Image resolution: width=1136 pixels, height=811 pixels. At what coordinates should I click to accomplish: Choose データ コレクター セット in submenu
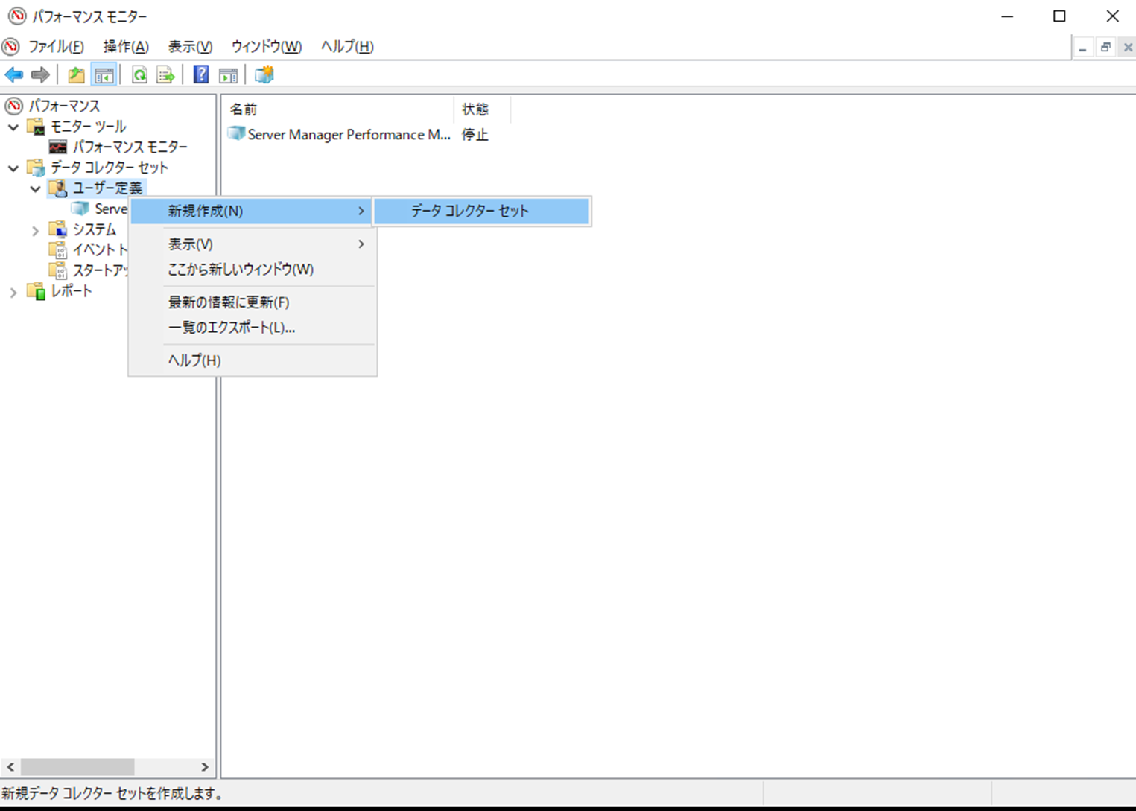(481, 211)
